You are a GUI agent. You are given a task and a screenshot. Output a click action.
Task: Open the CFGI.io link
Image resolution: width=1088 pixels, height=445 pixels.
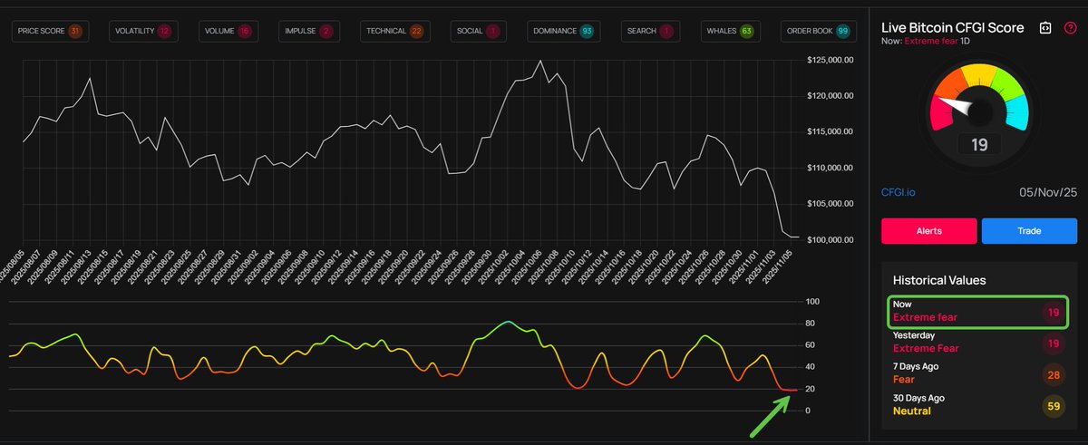[899, 191]
